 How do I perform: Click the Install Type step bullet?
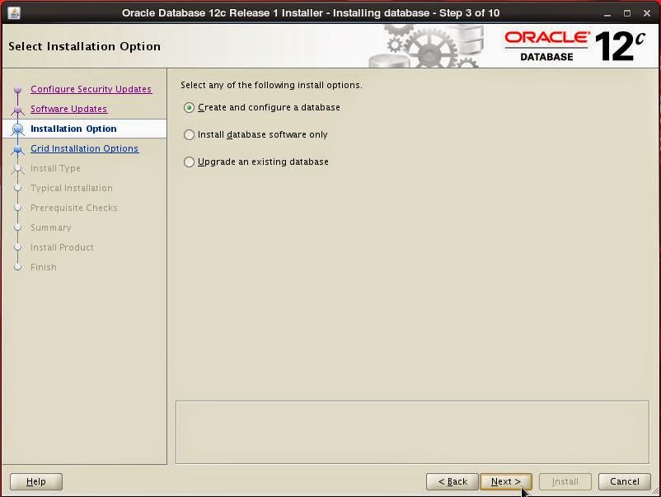click(x=17, y=169)
